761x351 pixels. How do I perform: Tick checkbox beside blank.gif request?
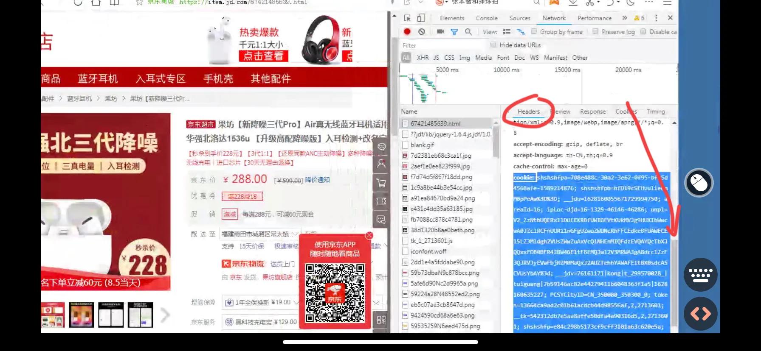(405, 145)
